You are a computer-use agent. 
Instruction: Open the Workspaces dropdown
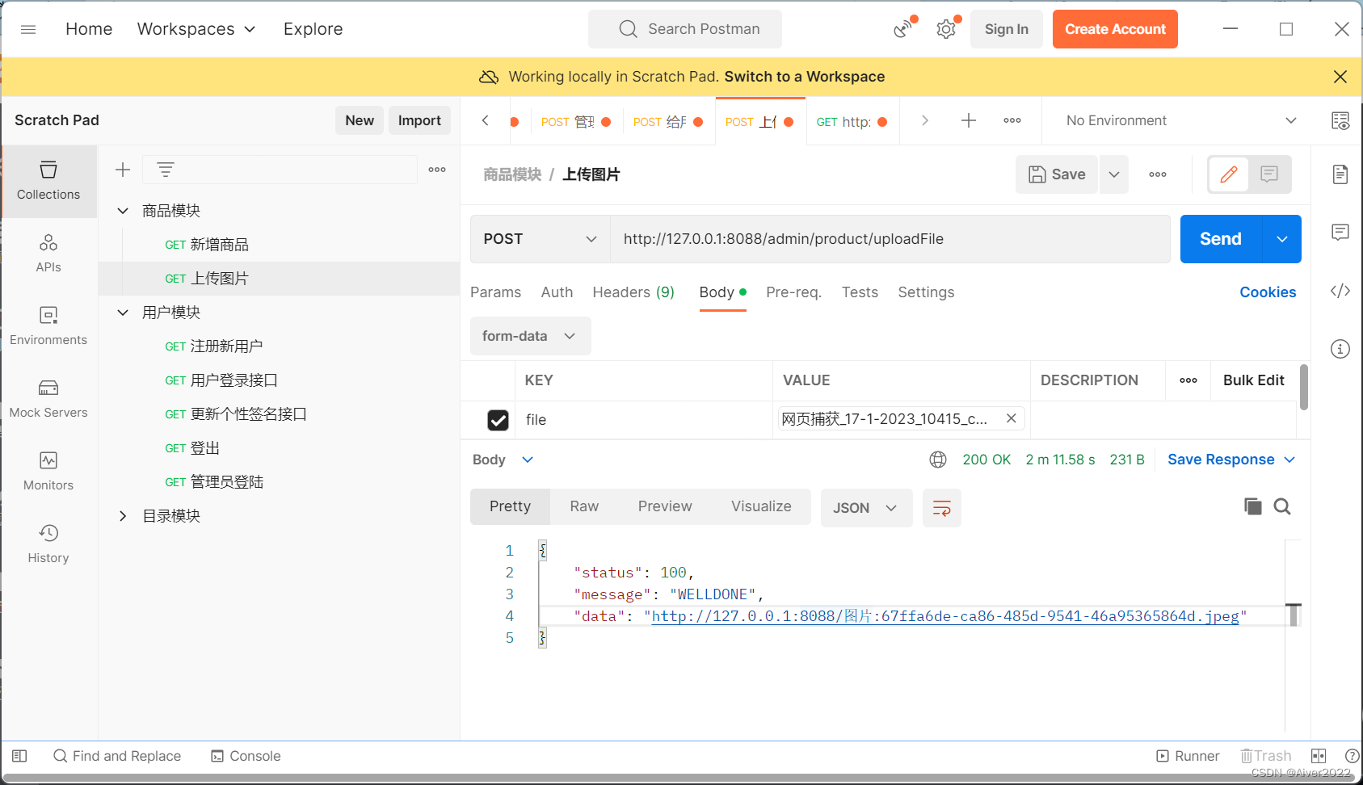point(196,29)
